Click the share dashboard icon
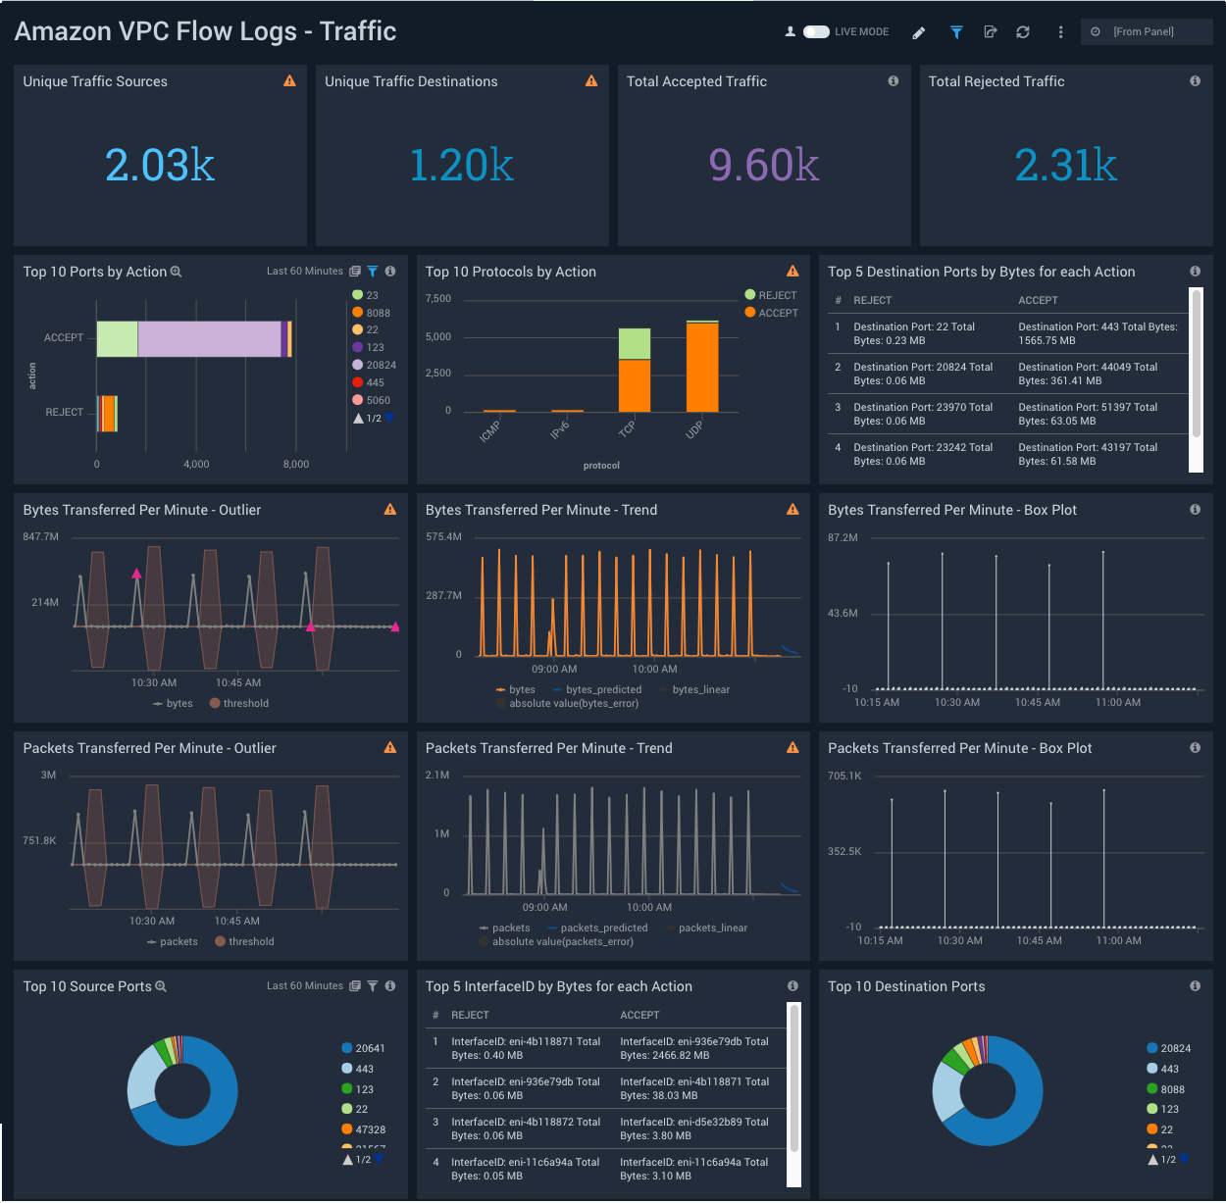The width and height of the screenshot is (1226, 1203). (991, 31)
